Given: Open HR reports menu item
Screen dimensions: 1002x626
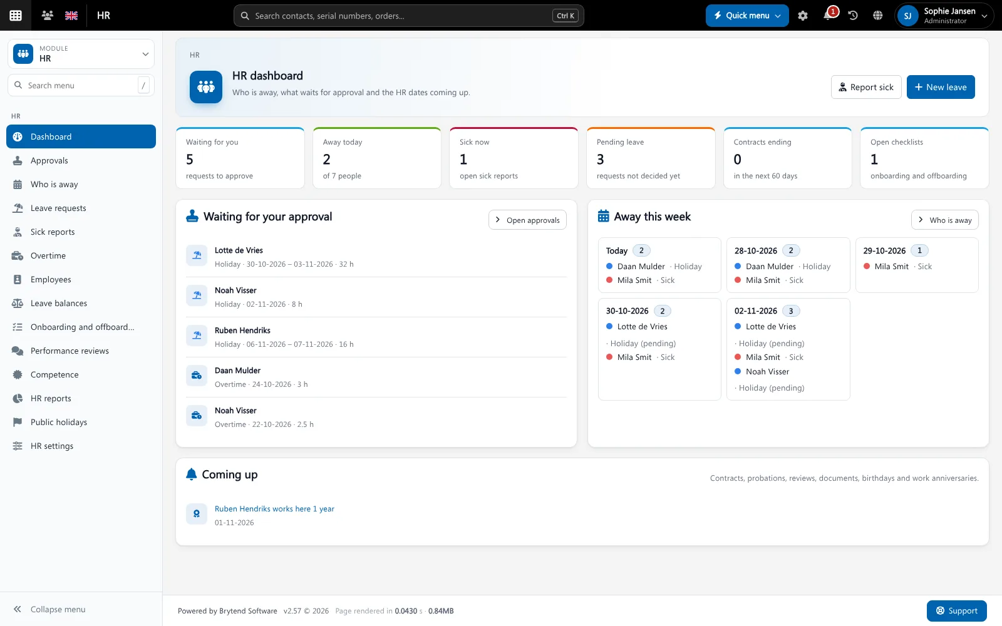Looking at the screenshot, I should [x=81, y=398].
